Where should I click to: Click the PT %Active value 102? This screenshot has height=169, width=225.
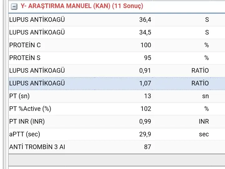click(x=146, y=109)
